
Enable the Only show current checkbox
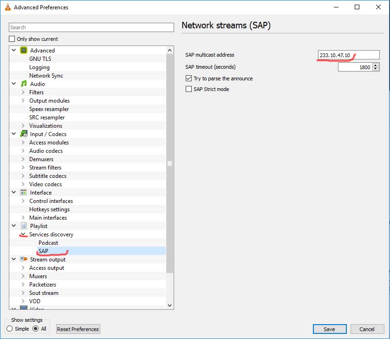(12, 39)
